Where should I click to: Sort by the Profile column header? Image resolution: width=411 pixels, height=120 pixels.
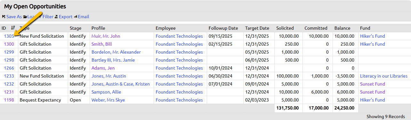point(98,28)
